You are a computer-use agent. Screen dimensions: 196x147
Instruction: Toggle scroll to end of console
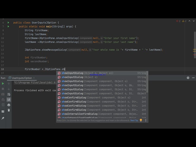pos(9,100)
